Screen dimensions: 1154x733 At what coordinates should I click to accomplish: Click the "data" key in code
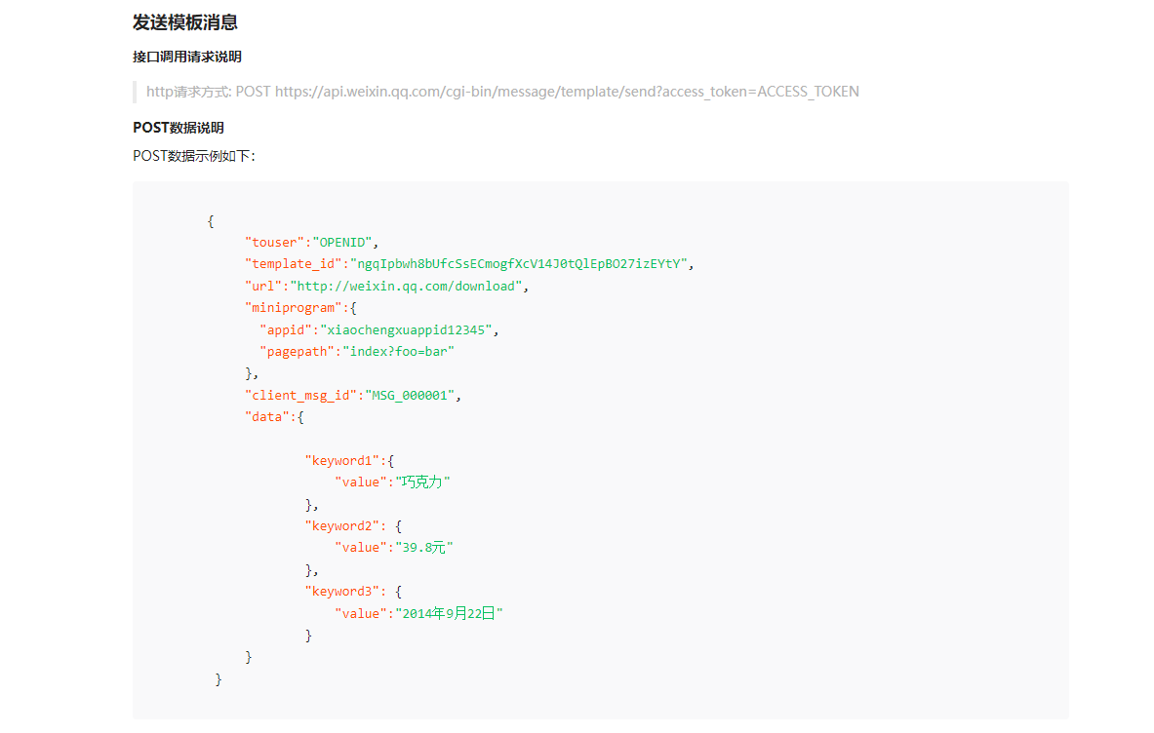[x=267, y=417]
